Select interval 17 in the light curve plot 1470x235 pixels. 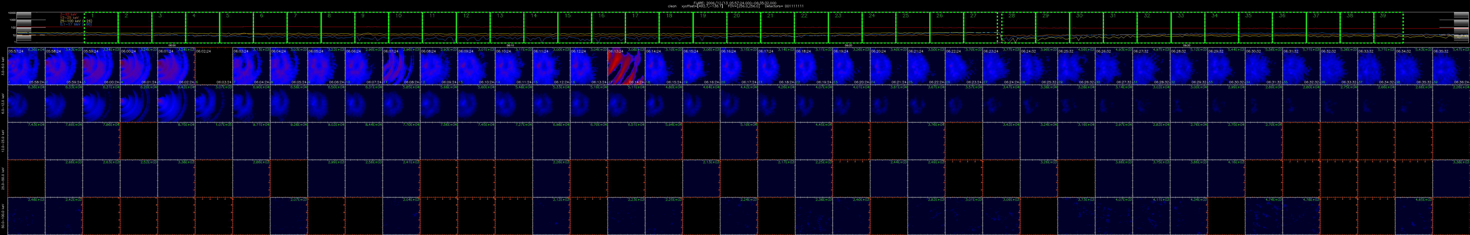[x=642, y=27]
